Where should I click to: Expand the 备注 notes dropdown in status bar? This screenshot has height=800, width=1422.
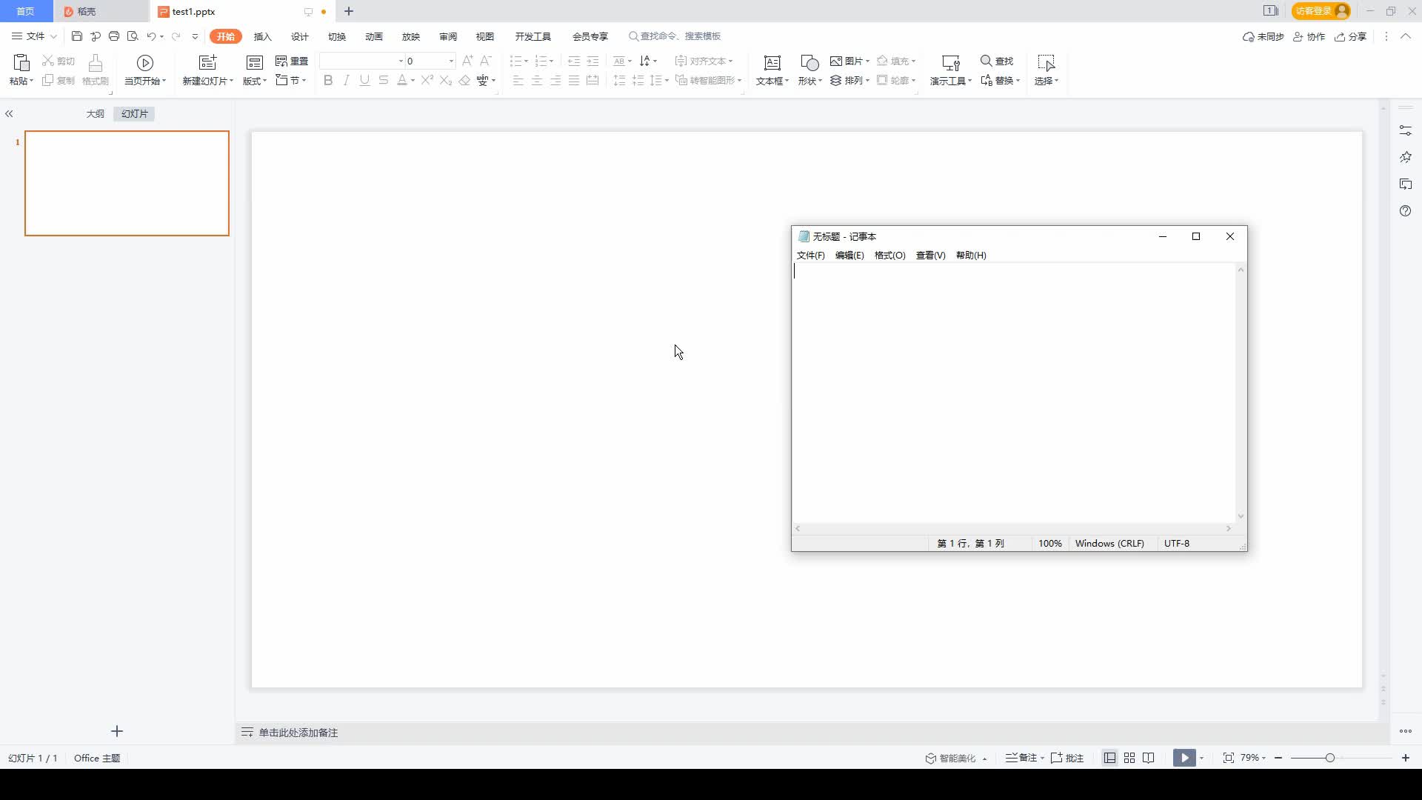1042,758
